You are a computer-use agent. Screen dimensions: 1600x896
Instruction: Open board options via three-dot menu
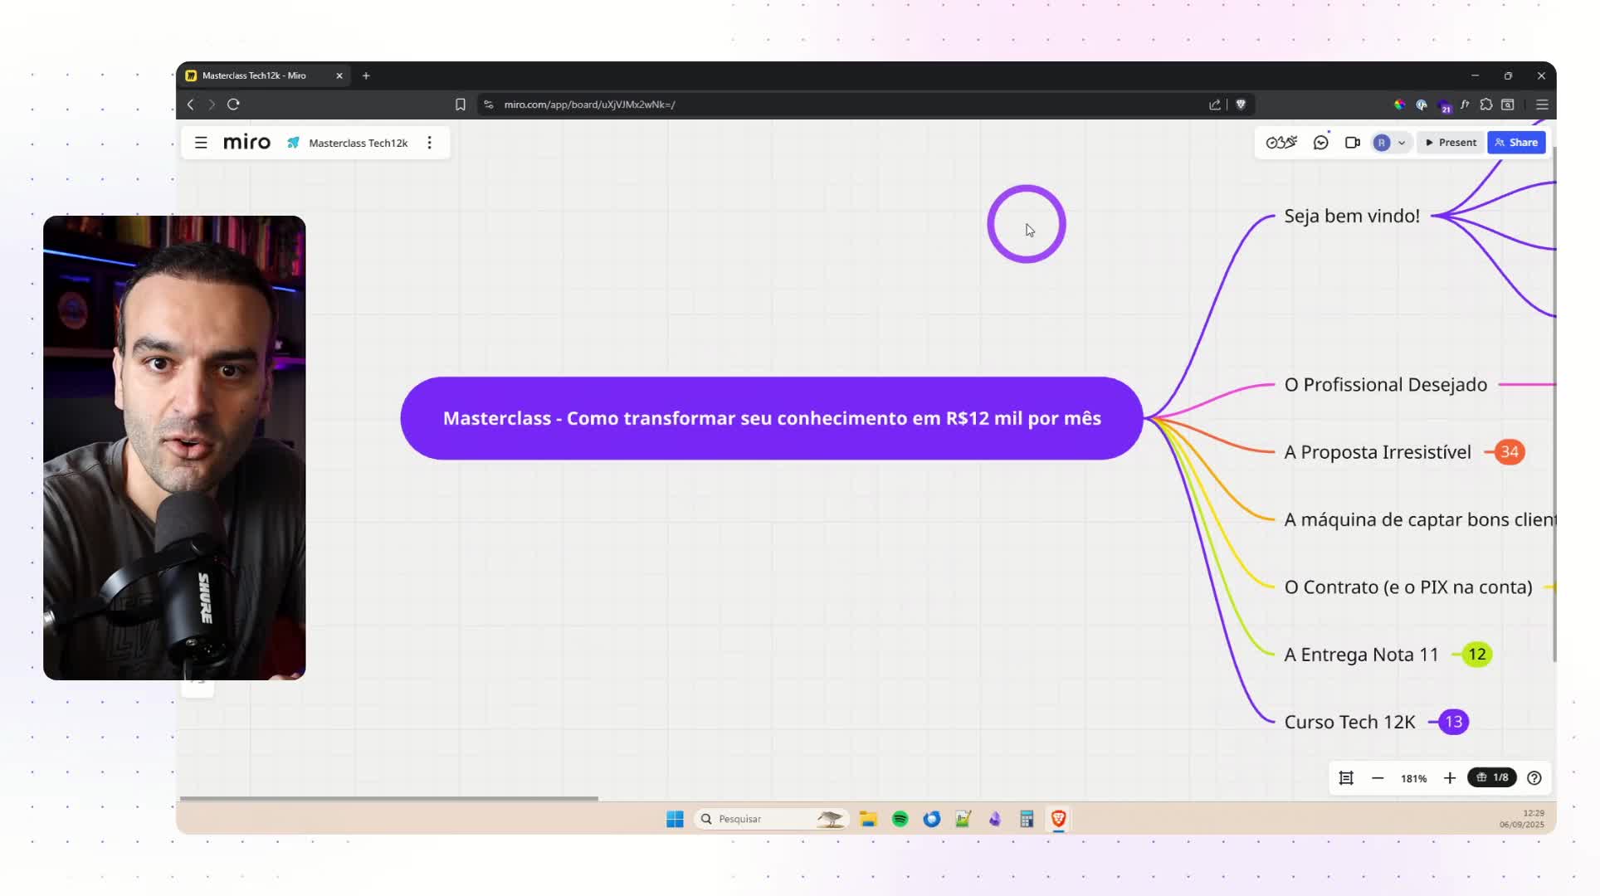coord(430,143)
